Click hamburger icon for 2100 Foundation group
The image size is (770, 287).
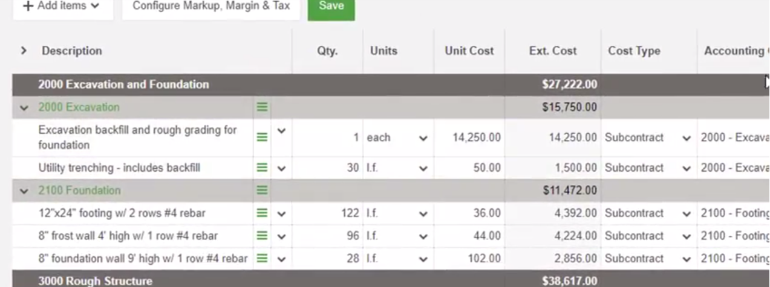[262, 191]
